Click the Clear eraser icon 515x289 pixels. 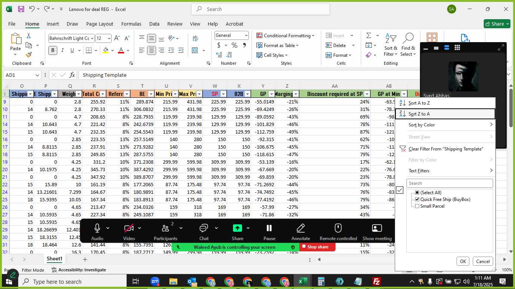369,55
